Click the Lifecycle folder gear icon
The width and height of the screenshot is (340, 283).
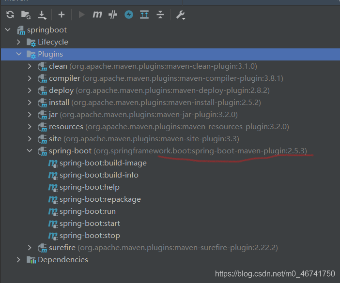pos(31,42)
